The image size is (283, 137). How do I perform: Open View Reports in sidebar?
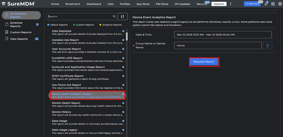pos(19,39)
